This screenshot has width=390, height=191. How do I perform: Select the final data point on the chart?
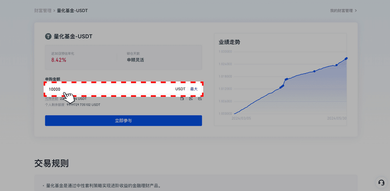click(x=347, y=58)
